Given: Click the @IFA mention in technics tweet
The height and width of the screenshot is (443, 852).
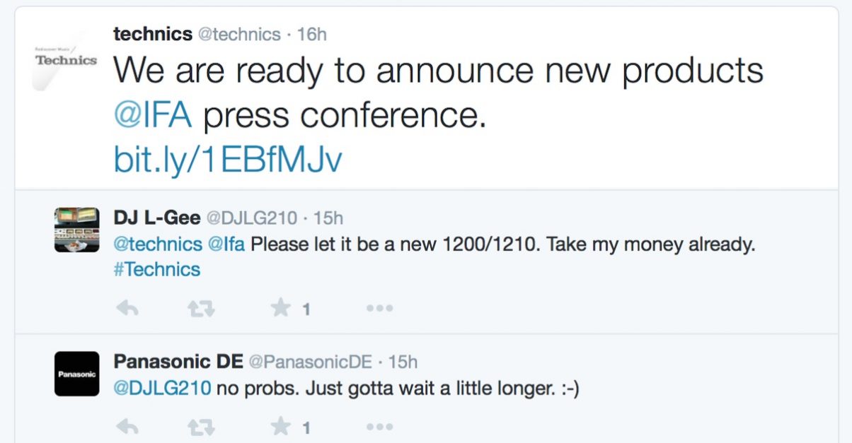Looking at the screenshot, I should click(x=153, y=116).
